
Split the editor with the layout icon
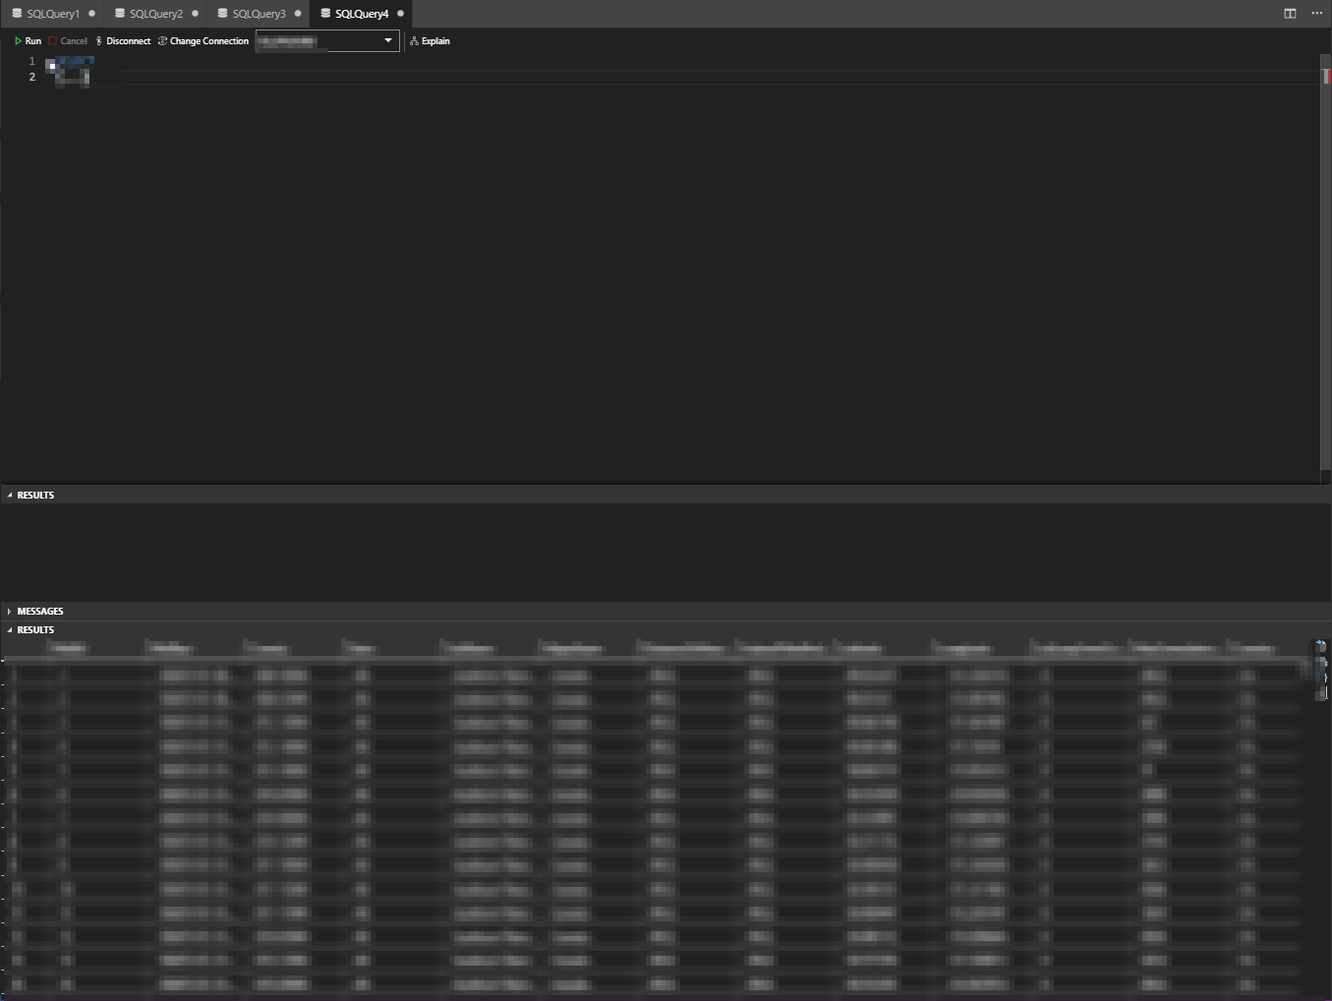[1290, 14]
